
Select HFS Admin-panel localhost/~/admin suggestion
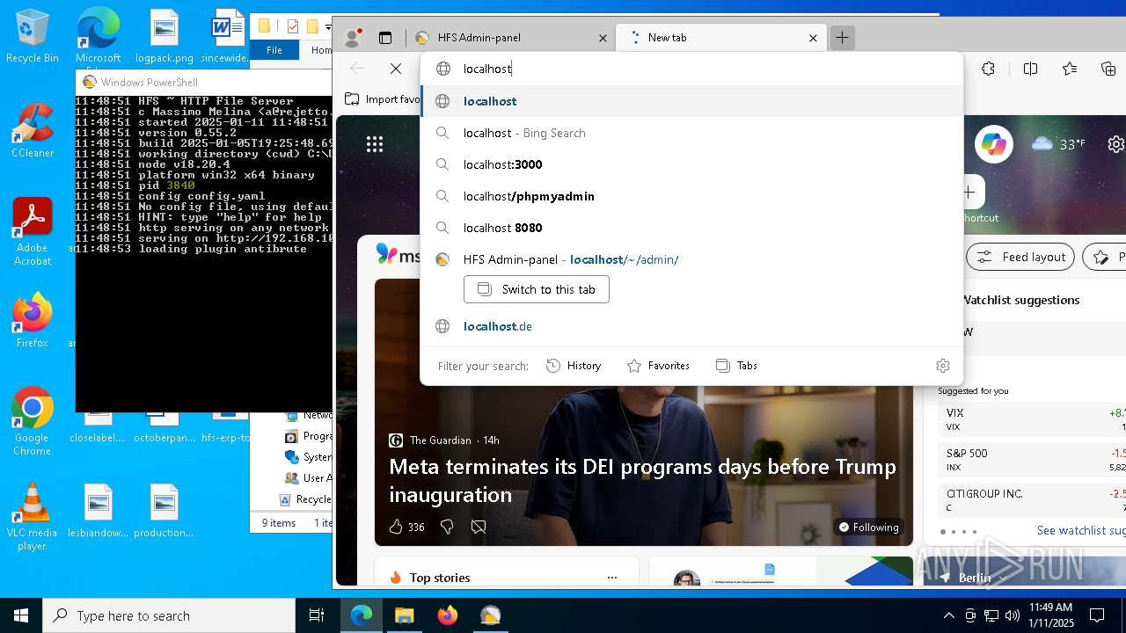tap(691, 259)
